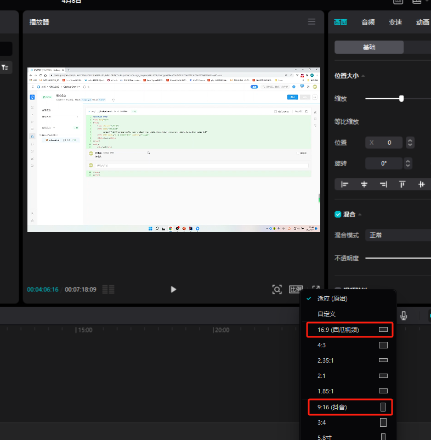Switch to the 画面 tab
Viewport: 431px width, 440px height.
point(341,22)
